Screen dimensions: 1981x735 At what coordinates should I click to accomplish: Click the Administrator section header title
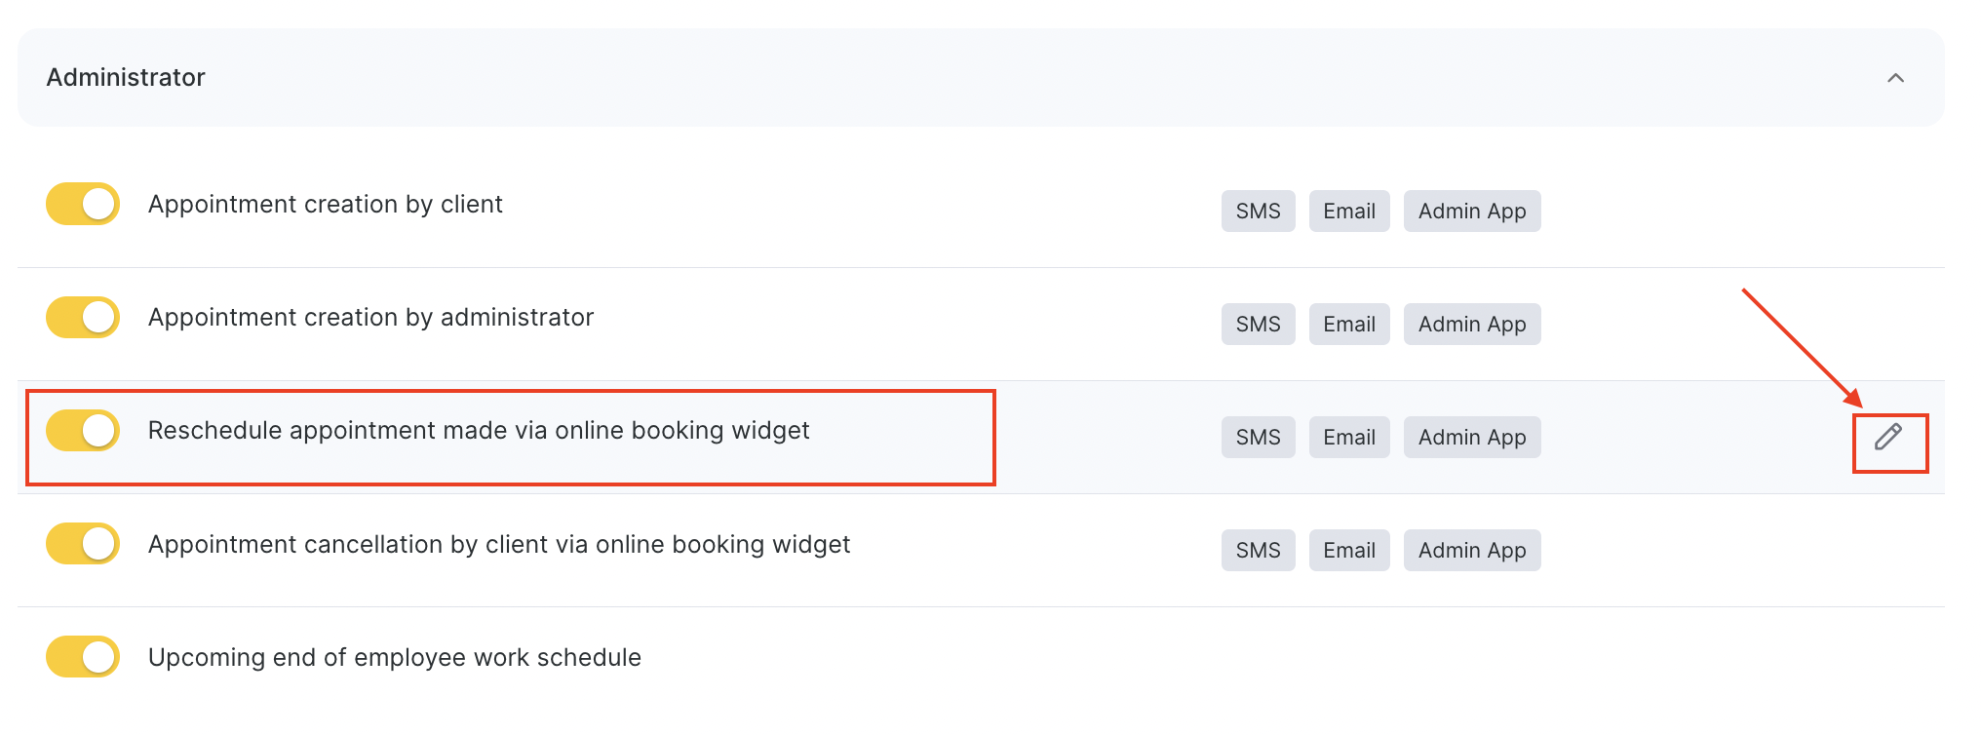click(126, 77)
